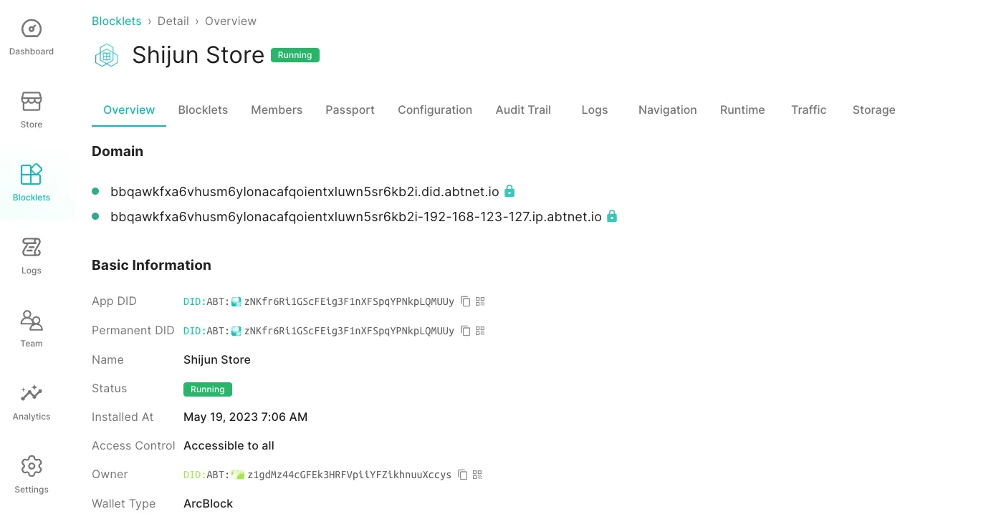
Task: Open the Configuration tab
Action: pos(435,110)
